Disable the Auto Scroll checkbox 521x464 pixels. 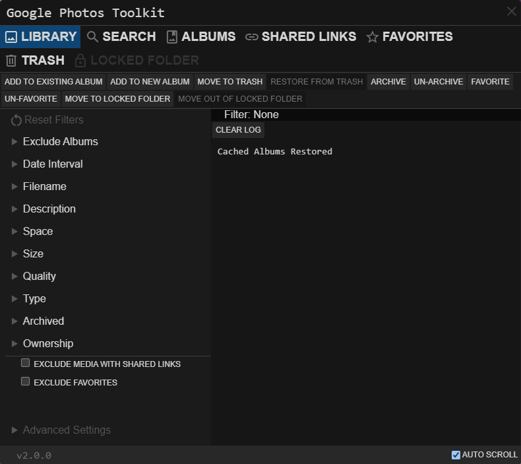coord(456,455)
